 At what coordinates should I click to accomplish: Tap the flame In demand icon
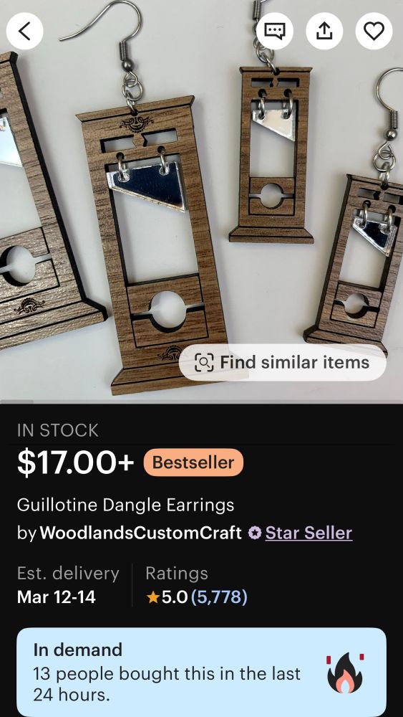point(345,673)
